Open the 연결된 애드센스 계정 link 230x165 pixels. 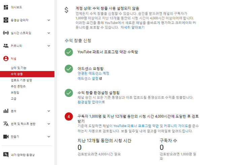pyautogui.click(x=93, y=73)
